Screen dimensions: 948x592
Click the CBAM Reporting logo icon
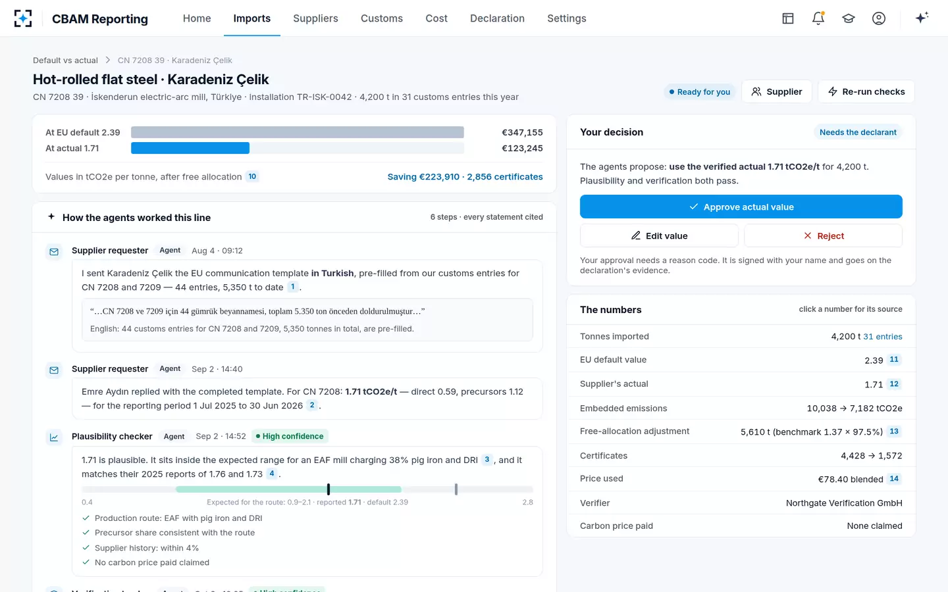[x=23, y=18]
